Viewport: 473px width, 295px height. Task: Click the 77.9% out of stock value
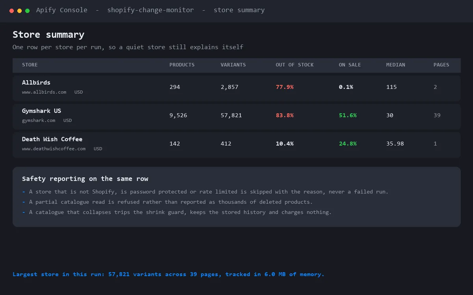285,87
